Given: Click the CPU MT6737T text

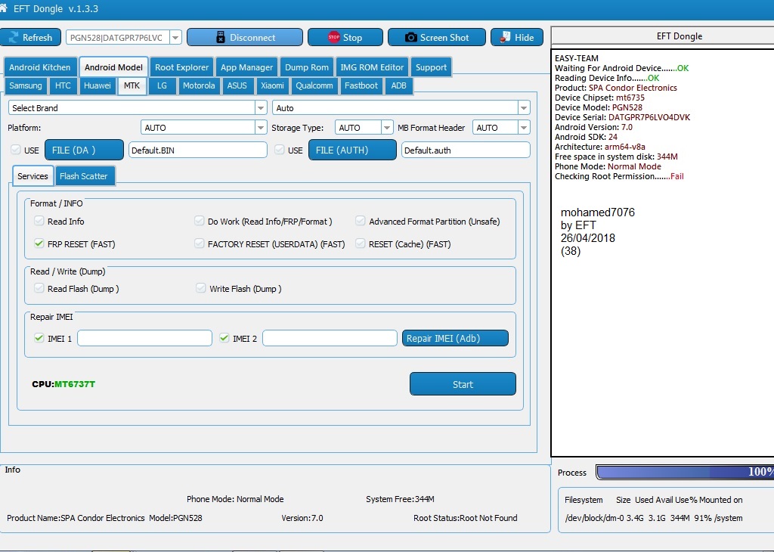Looking at the screenshot, I should point(63,384).
